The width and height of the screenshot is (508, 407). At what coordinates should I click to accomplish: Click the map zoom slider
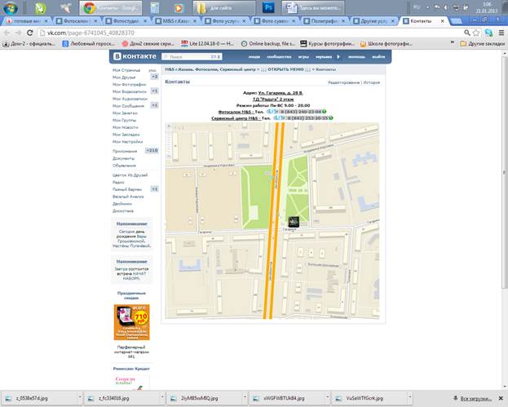pos(169,143)
